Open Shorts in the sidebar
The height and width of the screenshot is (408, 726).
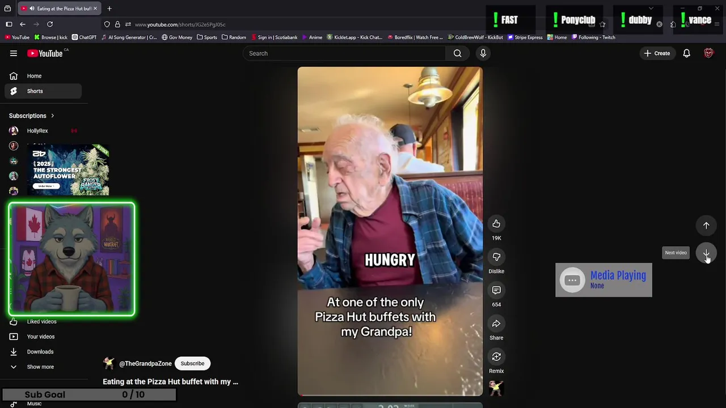43,91
